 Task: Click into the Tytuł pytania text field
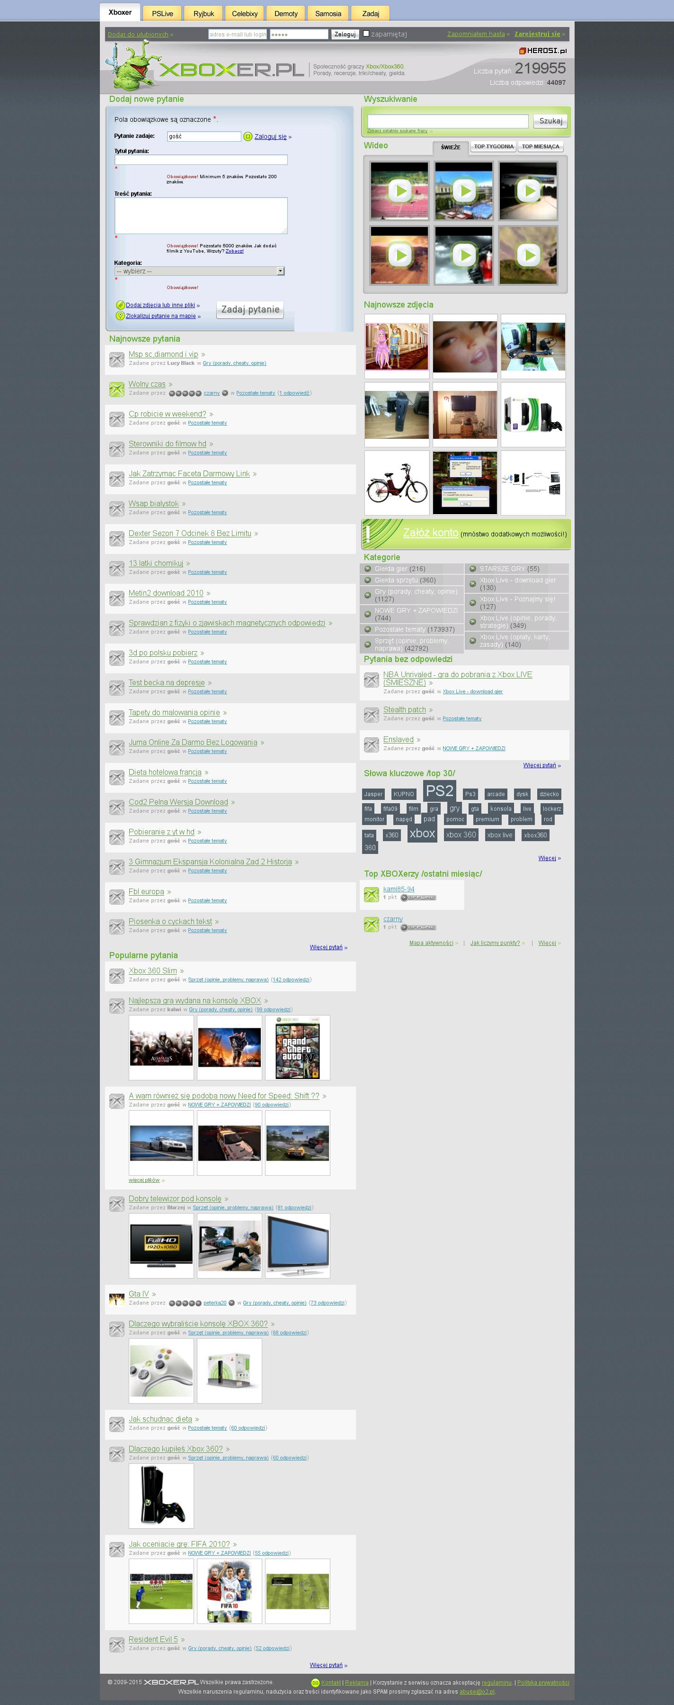pyautogui.click(x=201, y=160)
